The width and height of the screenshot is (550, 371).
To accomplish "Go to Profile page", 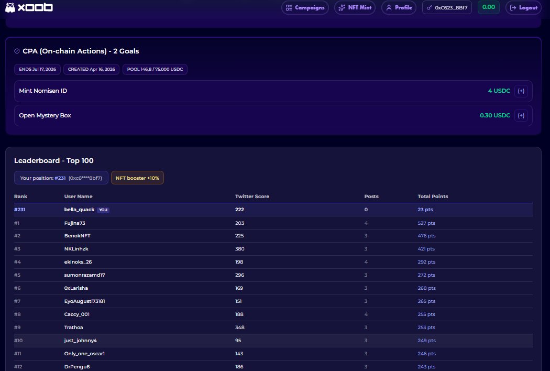I will (399, 8).
